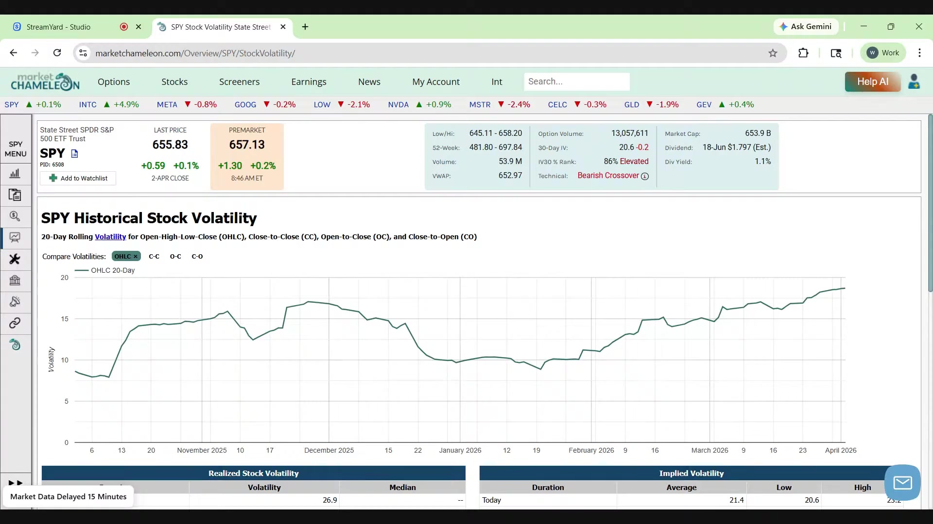
Task: Click the chain link sidebar icon
Action: [x=15, y=323]
